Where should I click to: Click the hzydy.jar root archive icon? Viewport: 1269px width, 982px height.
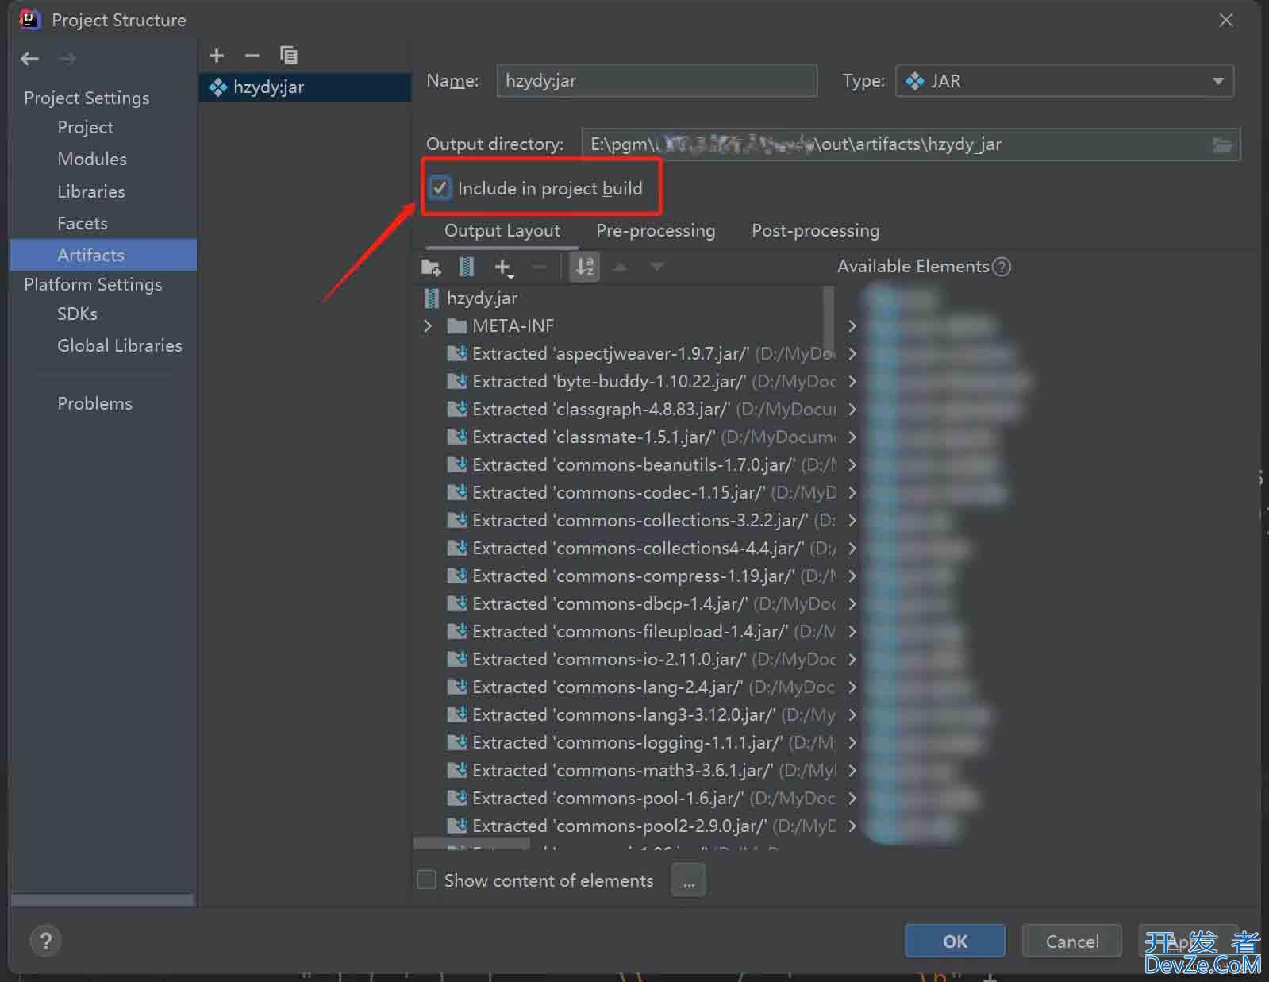tap(432, 298)
